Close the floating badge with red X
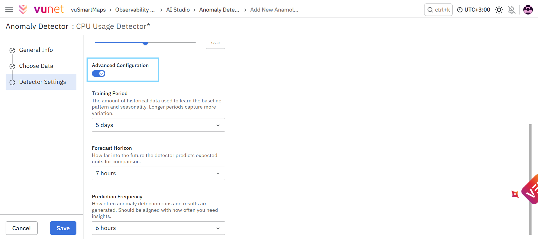This screenshot has height=239, width=538. coord(515,194)
